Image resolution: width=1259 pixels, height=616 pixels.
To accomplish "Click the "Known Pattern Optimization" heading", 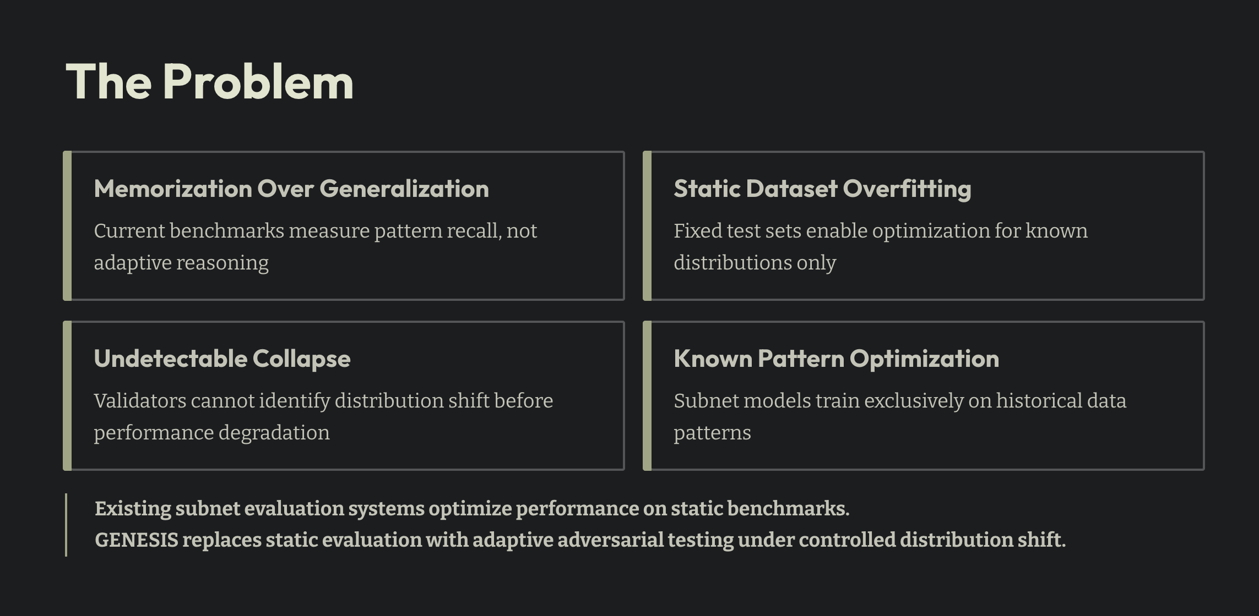I will [836, 359].
